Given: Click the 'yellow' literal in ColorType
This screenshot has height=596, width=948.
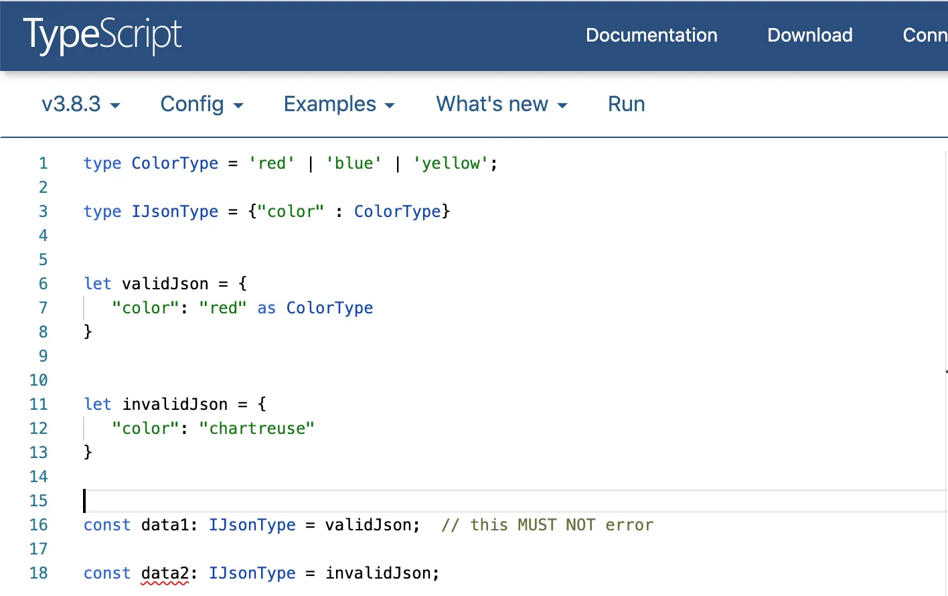Looking at the screenshot, I should click(451, 163).
